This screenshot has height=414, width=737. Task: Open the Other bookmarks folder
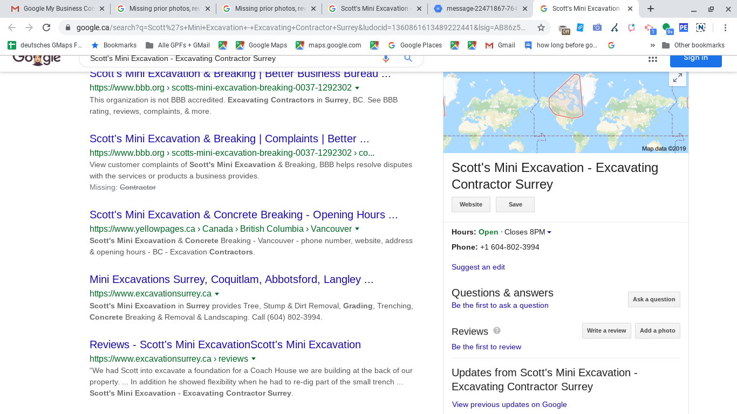[x=693, y=45]
